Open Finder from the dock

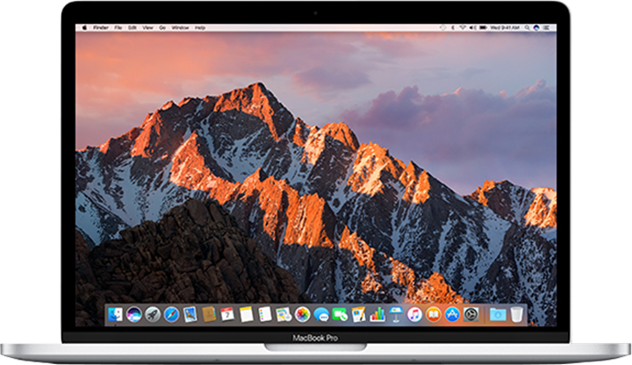point(115,313)
